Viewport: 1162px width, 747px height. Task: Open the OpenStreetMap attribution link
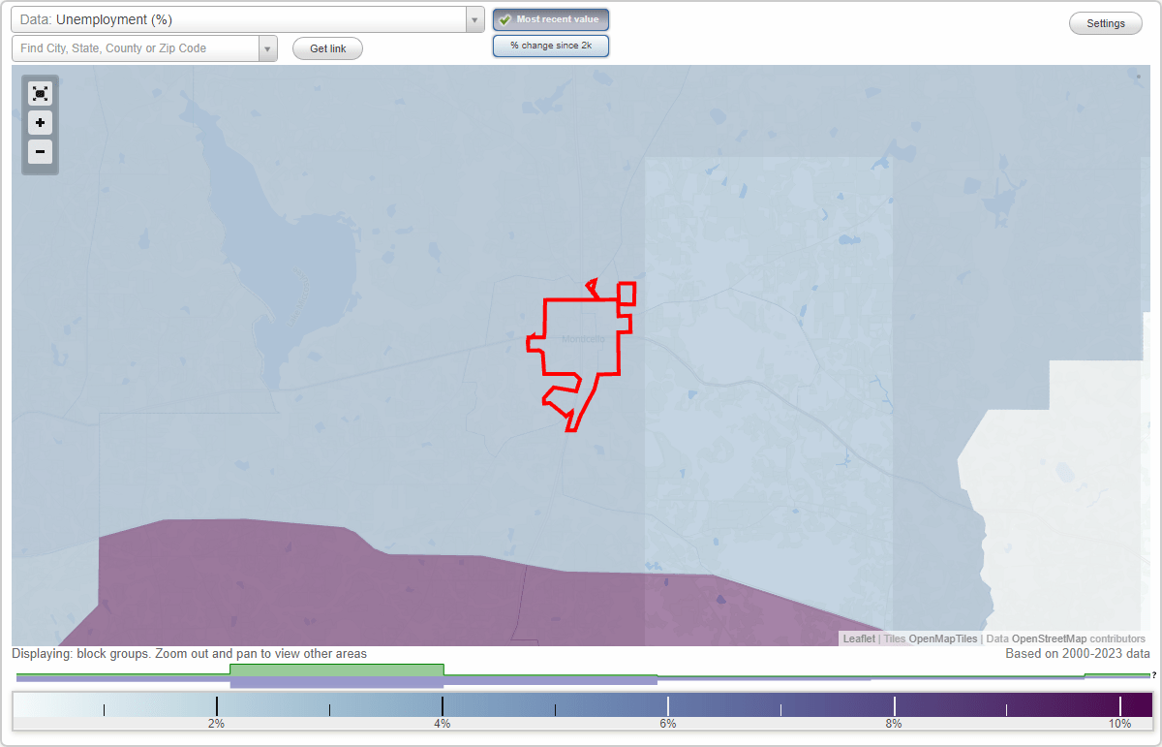(x=1049, y=638)
